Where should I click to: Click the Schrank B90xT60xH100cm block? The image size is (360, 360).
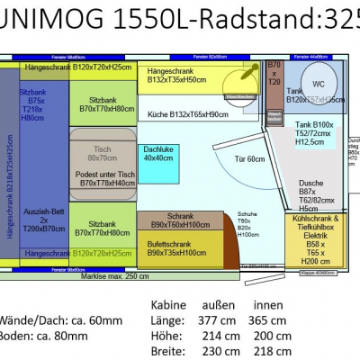(181, 220)
